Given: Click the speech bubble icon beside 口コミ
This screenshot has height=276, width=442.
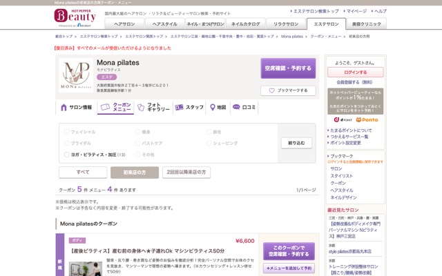Looking at the screenshot, I should [x=236, y=107].
